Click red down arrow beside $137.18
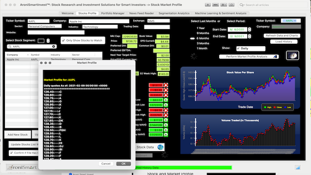The image size is (311, 175). coord(166,85)
